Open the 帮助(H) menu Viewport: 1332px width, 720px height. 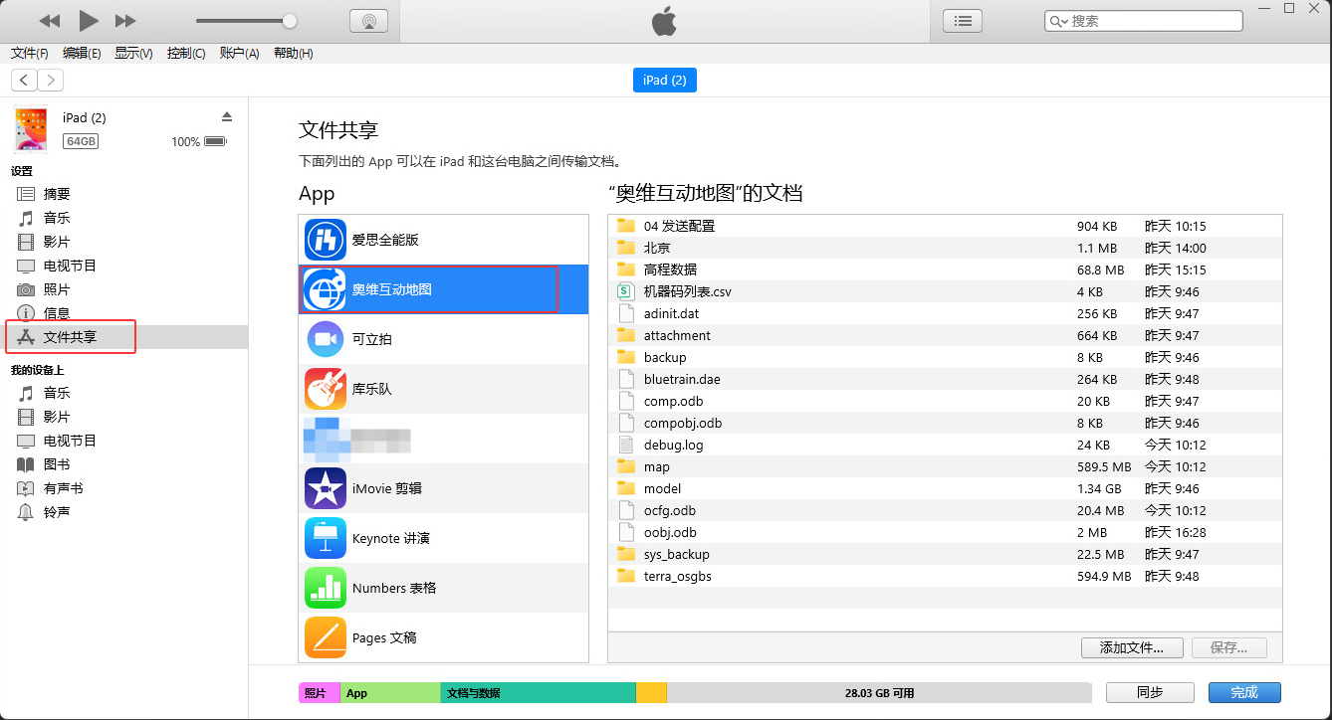pyautogui.click(x=293, y=53)
